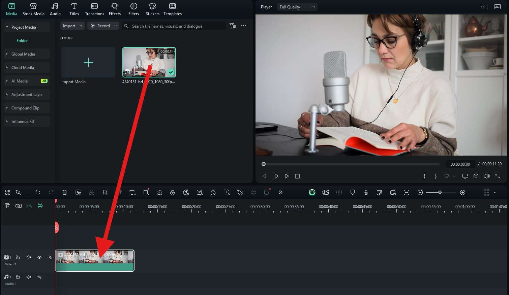Click the timeline zoom slider handle
Screen dimensions: 509x295
[x=440, y=192]
